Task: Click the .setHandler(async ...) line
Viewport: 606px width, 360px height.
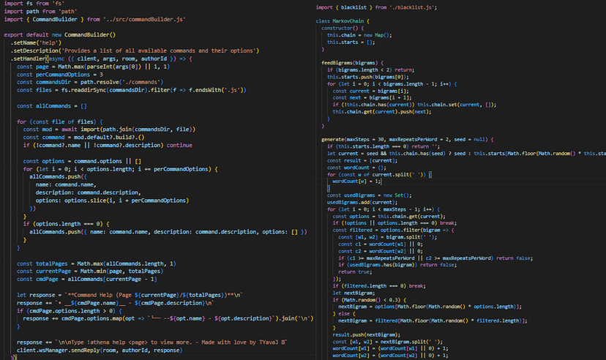Action: click(101, 59)
